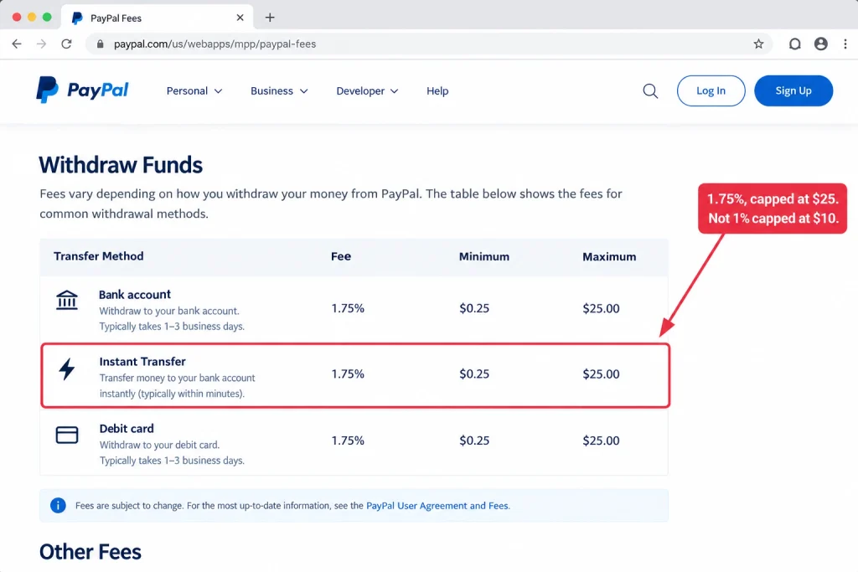
Task: Click the lock icon in the address bar
Action: coord(101,44)
